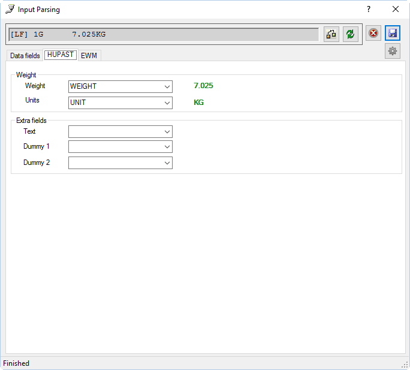
Task: Open settings with the gear icon
Action: point(392,51)
